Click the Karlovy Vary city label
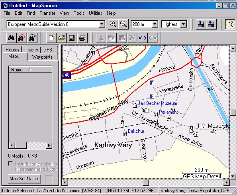 coord(113,145)
